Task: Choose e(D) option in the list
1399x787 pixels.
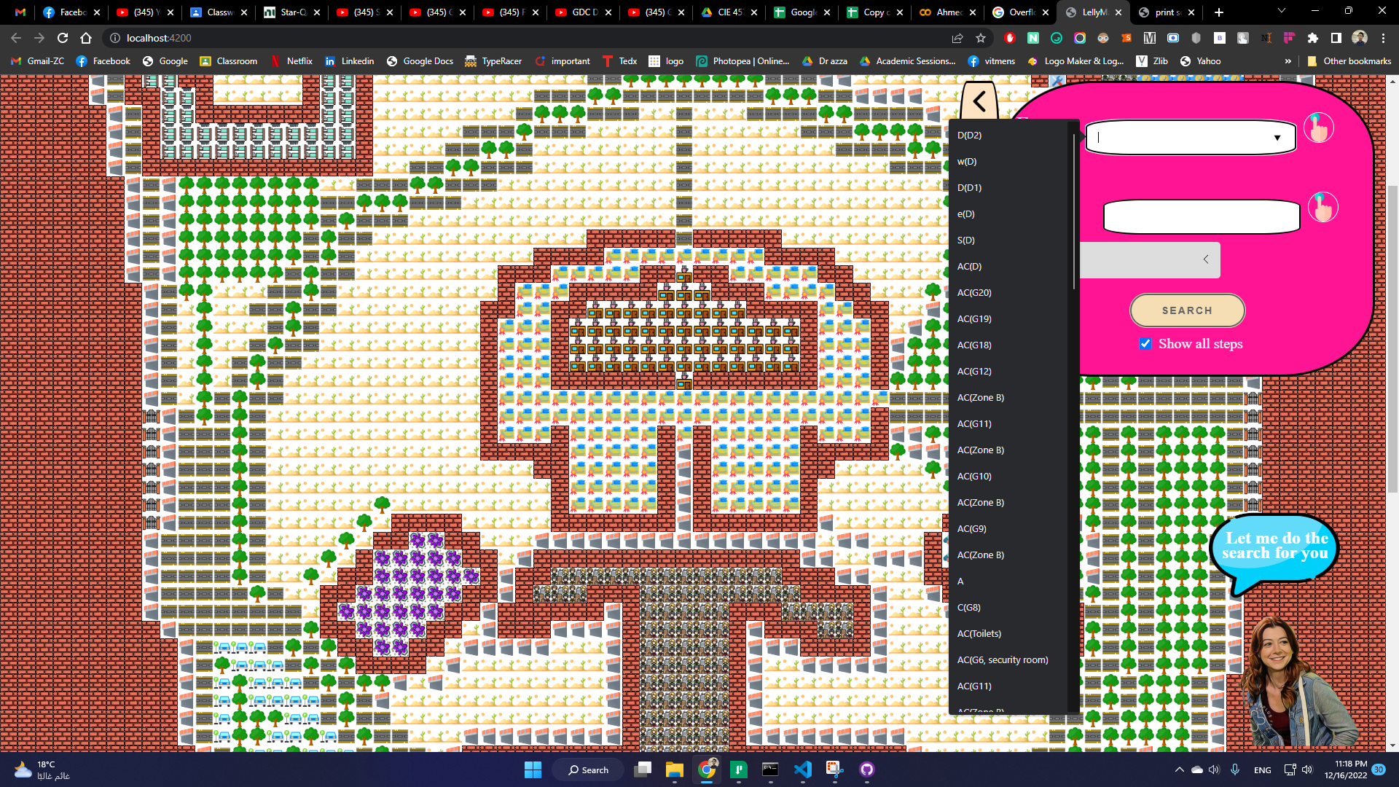Action: (x=1009, y=214)
